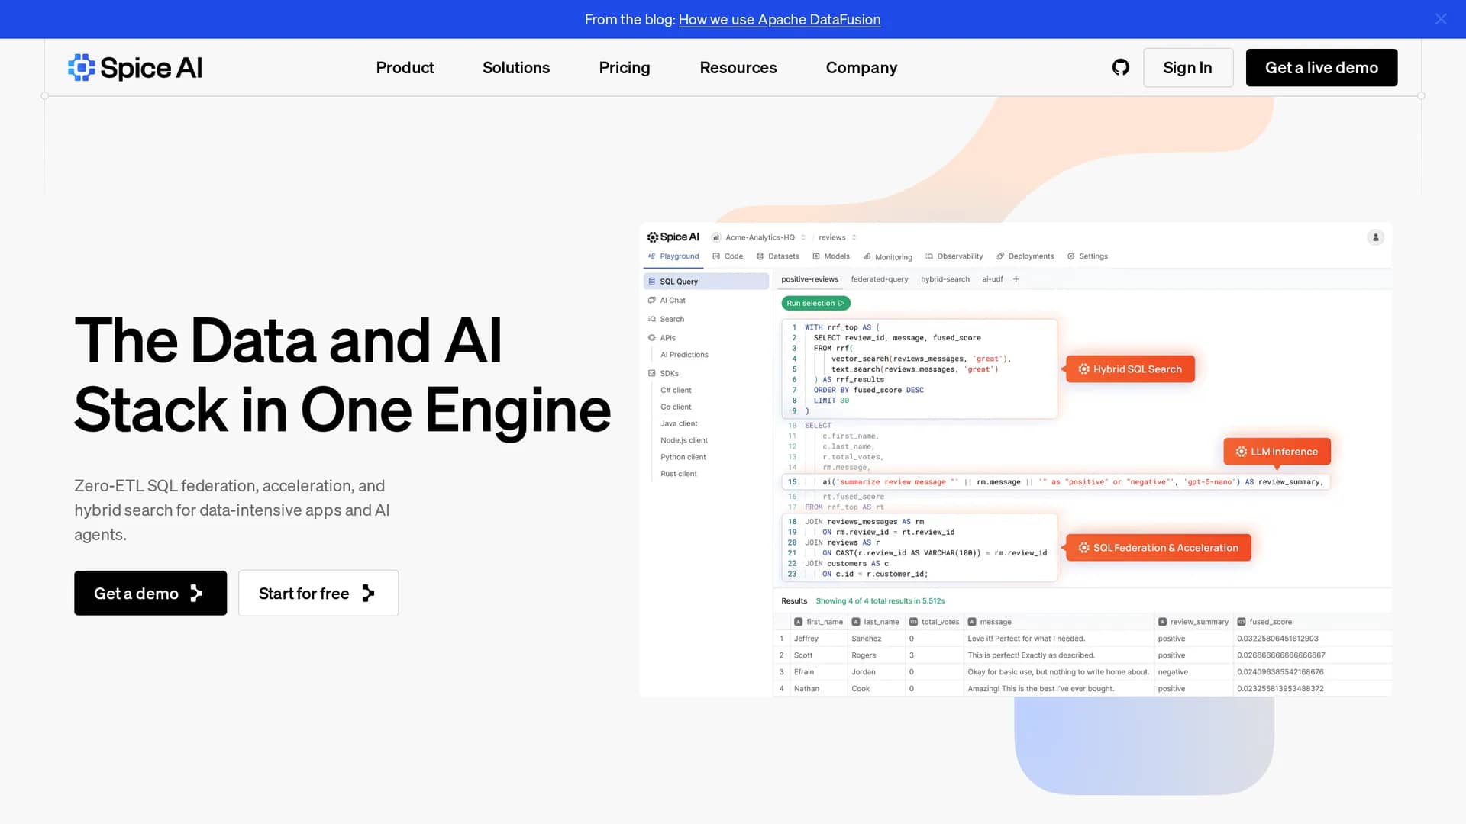Expand Acme-Analytics-HQ org selector

pyautogui.click(x=759, y=237)
